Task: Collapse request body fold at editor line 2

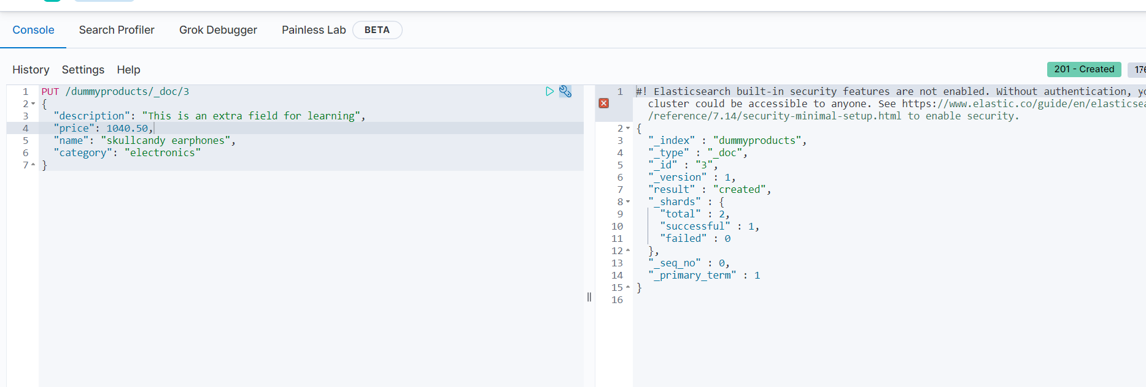Action: (x=33, y=104)
